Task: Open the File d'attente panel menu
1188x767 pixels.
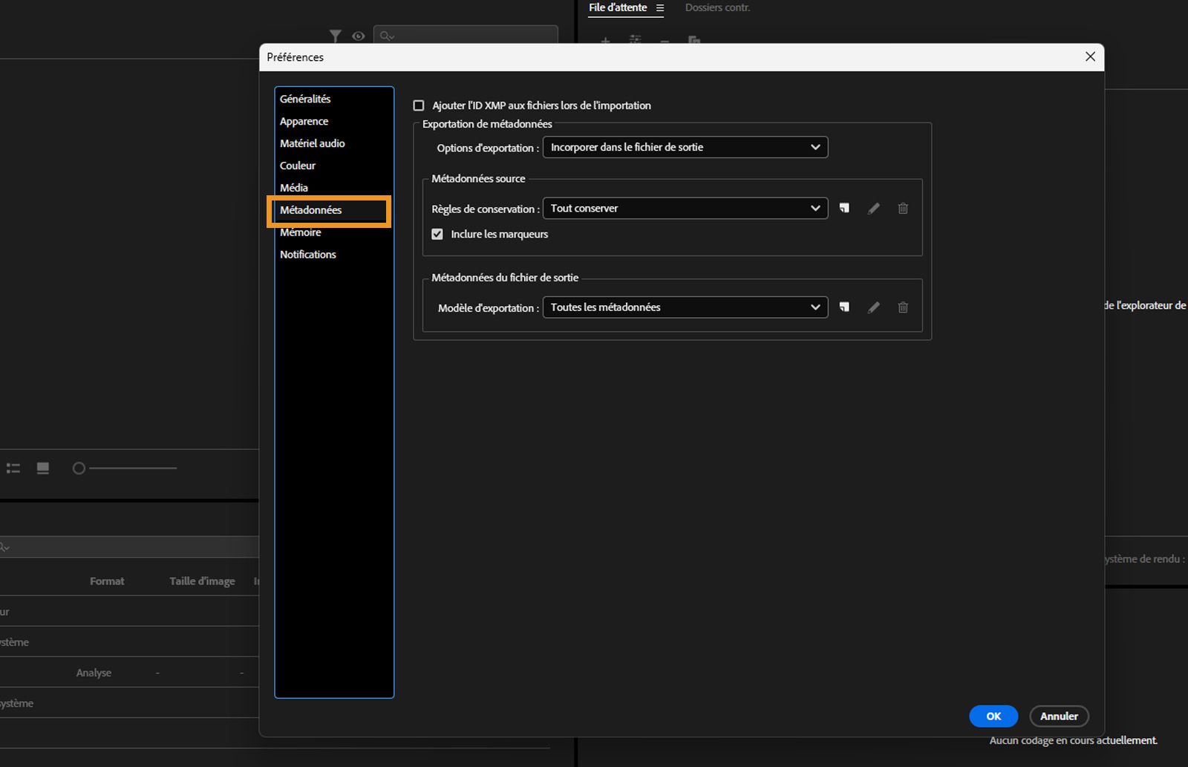Action: (x=660, y=8)
